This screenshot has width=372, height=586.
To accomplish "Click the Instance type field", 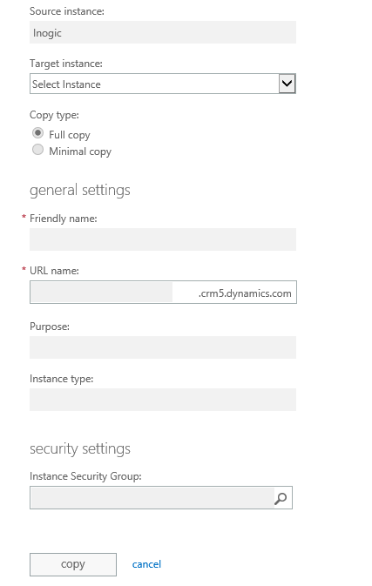I will tap(163, 400).
